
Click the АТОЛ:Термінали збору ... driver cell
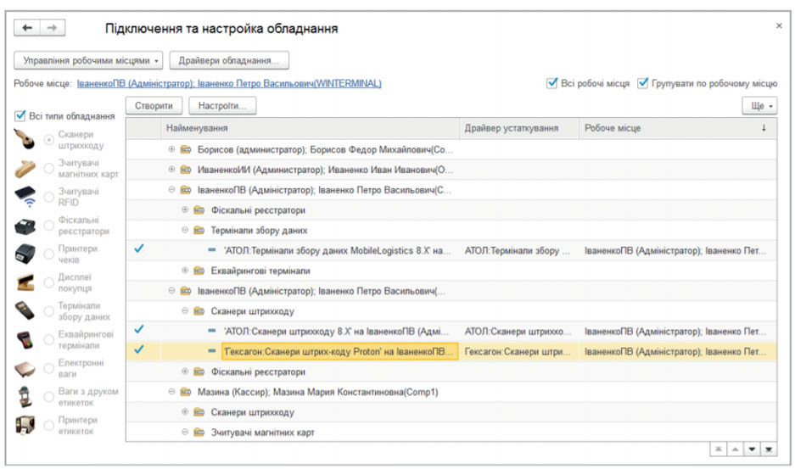click(518, 250)
